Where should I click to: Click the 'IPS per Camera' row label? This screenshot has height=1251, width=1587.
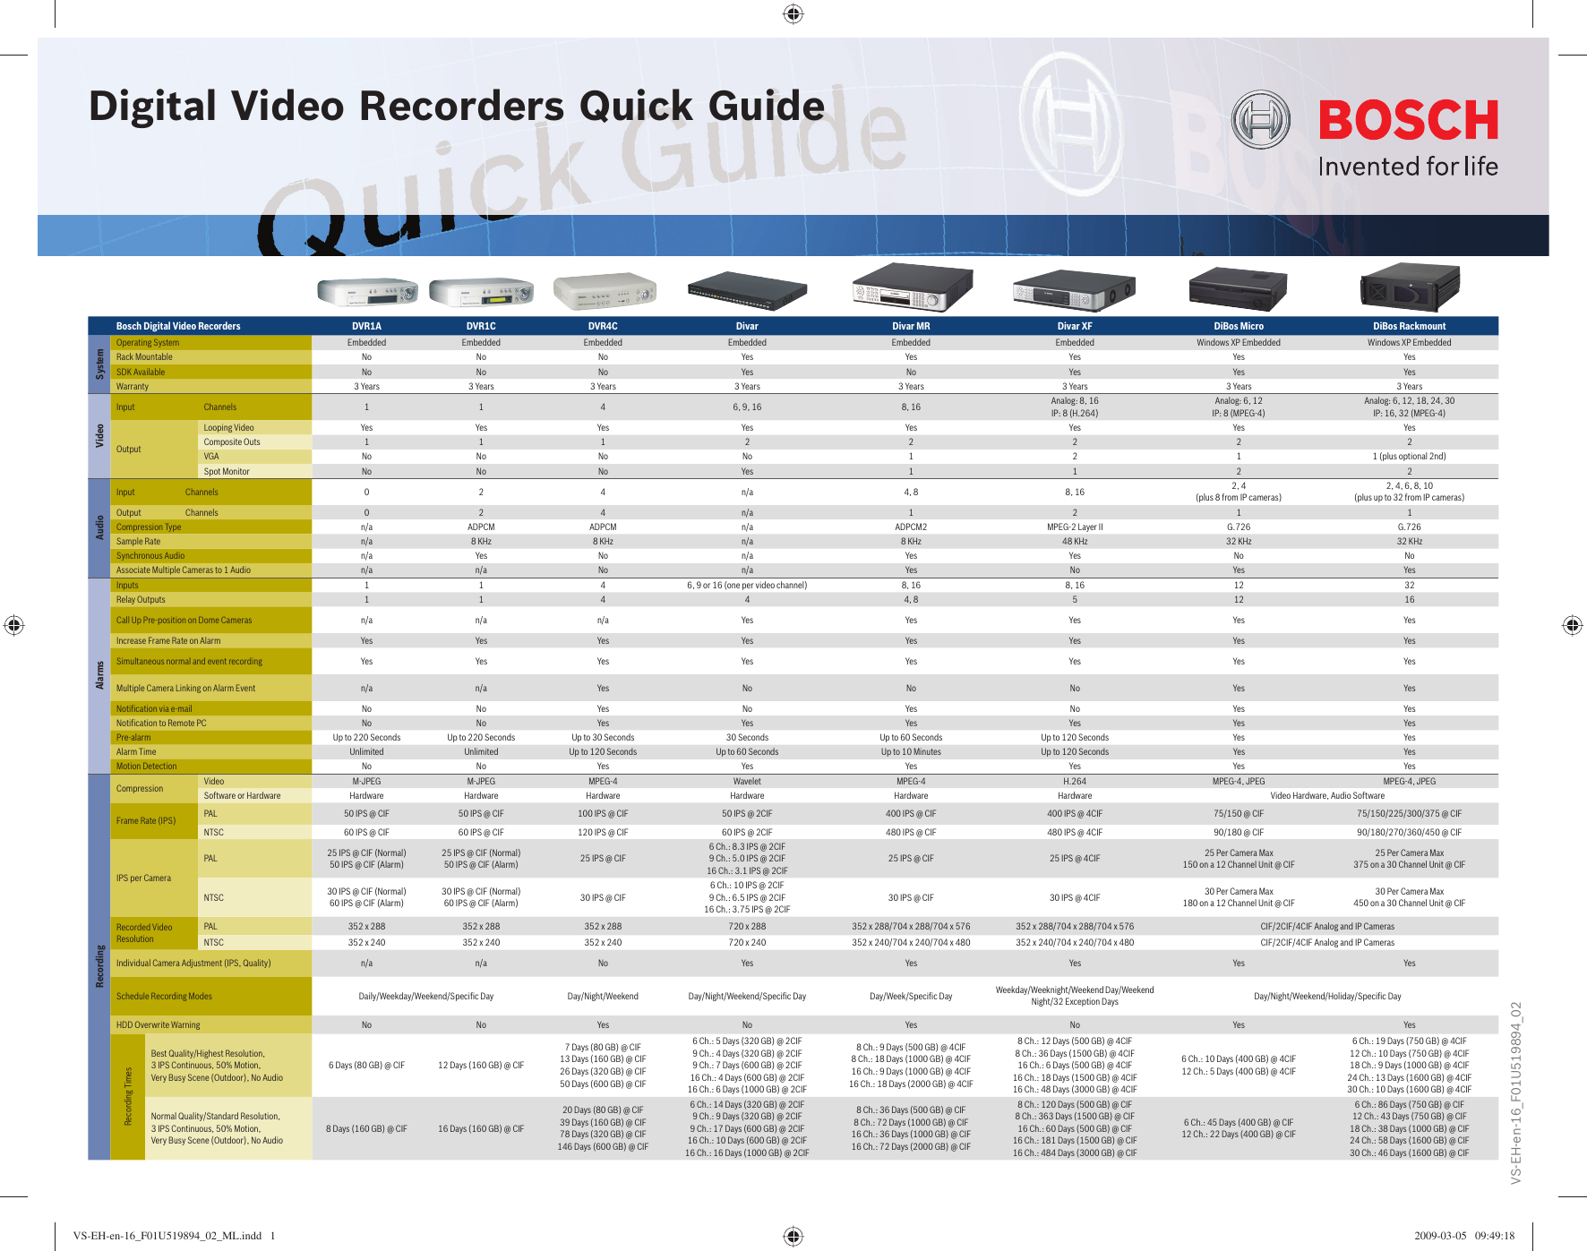(143, 878)
